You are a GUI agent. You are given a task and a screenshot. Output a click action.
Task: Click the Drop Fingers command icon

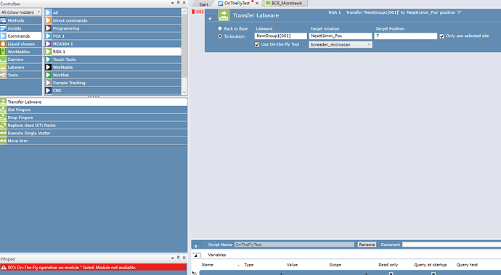pos(3,118)
